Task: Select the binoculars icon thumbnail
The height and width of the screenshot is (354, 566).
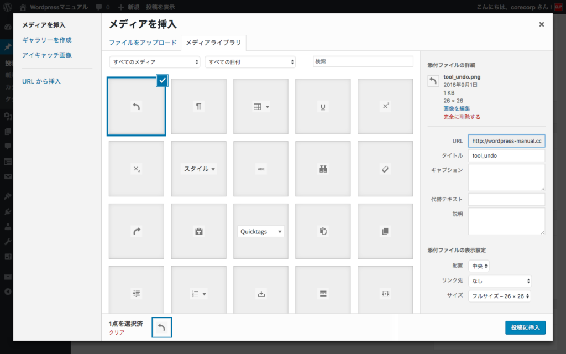Action: pos(323,169)
